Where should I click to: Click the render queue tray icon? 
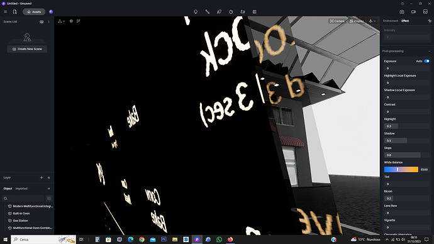425,12
